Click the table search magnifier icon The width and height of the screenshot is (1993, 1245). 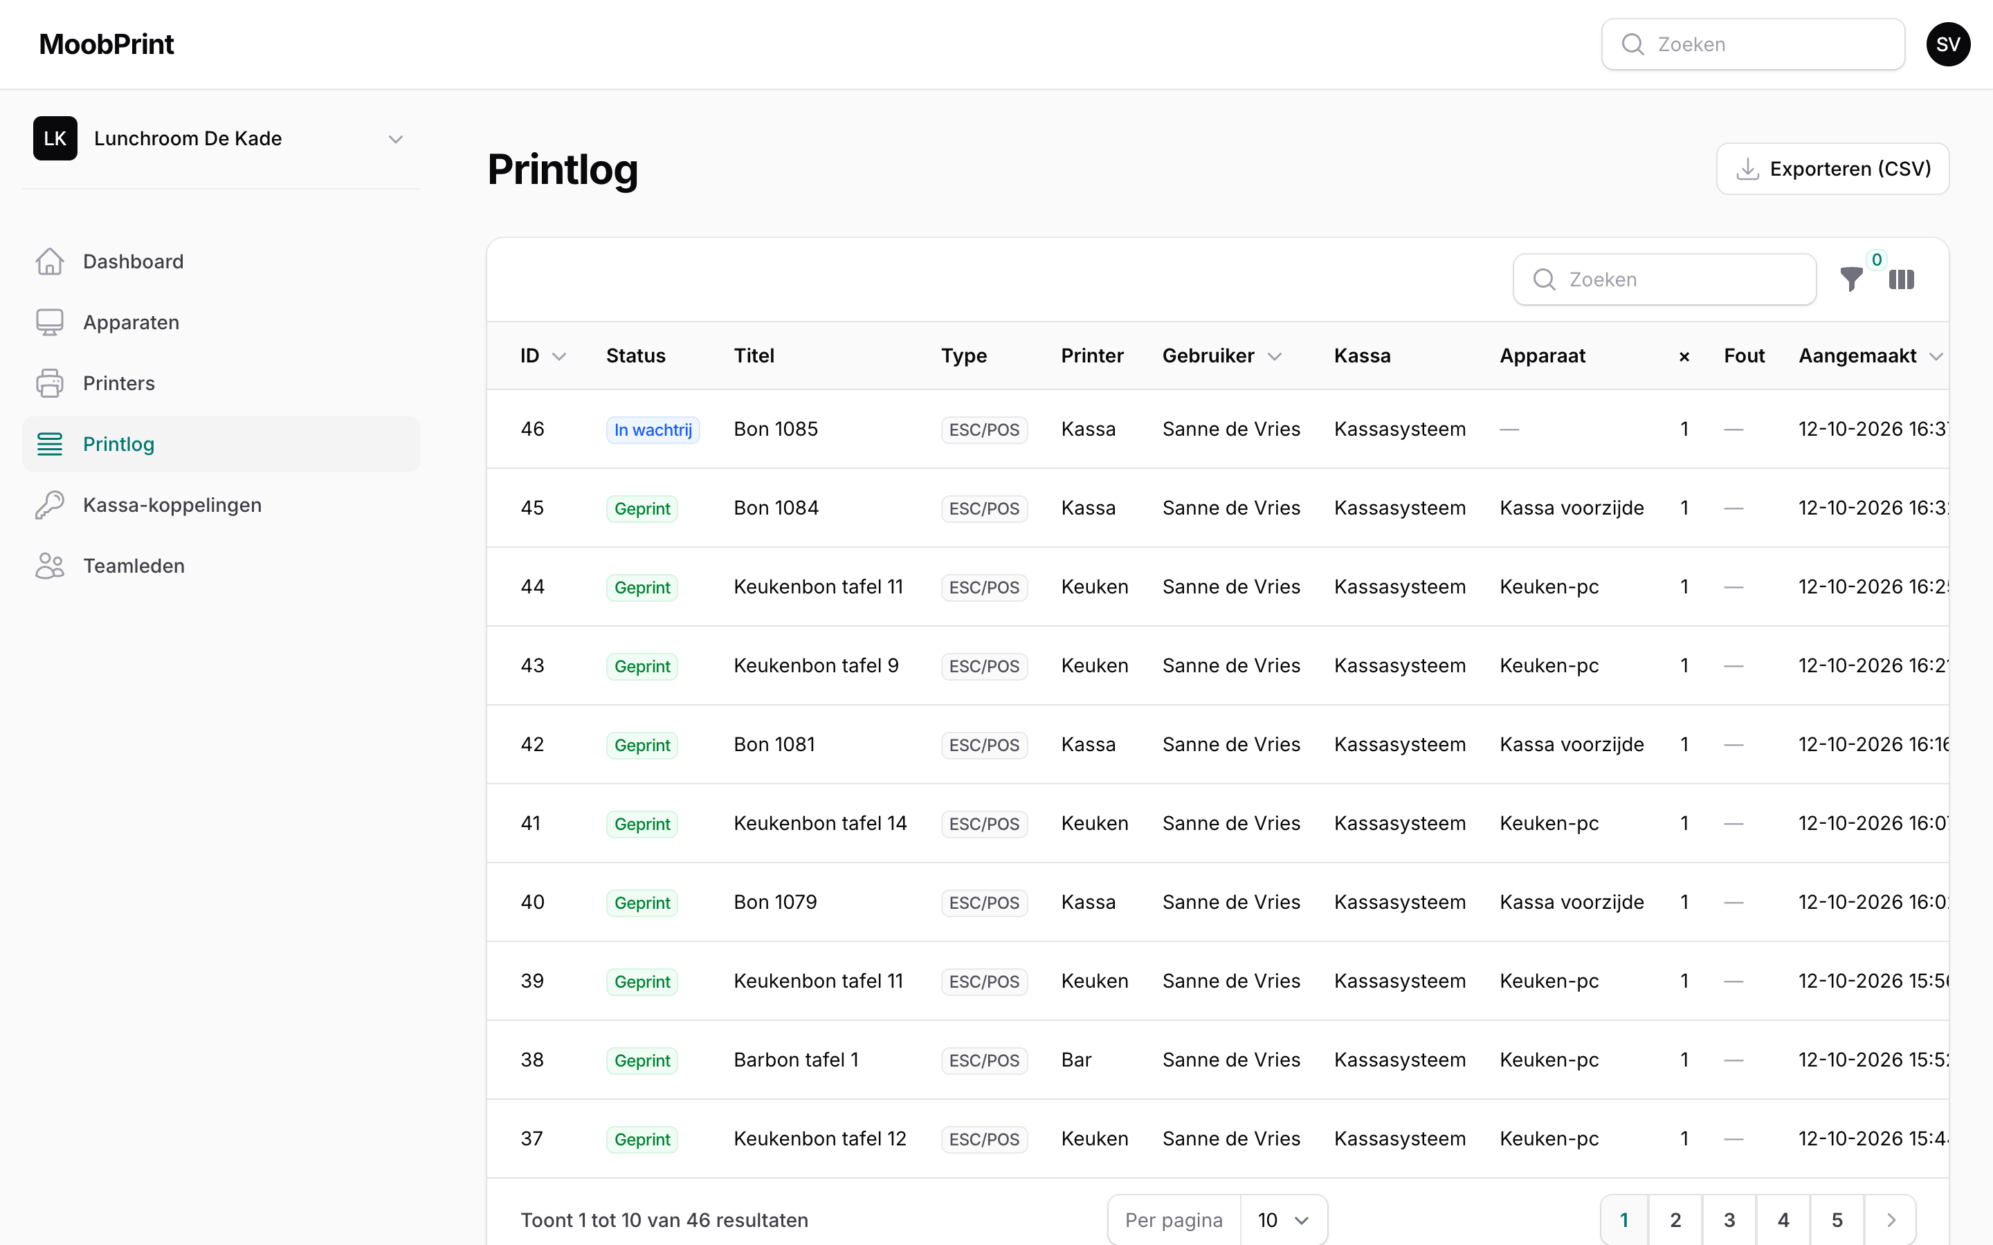(x=1544, y=280)
